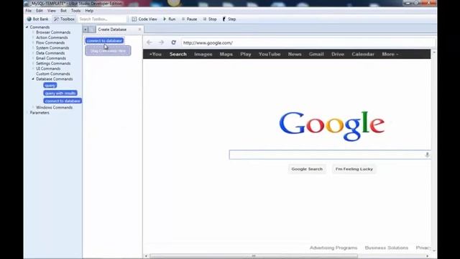Click the Google logo
This screenshot has width=460, height=259.
[332, 126]
